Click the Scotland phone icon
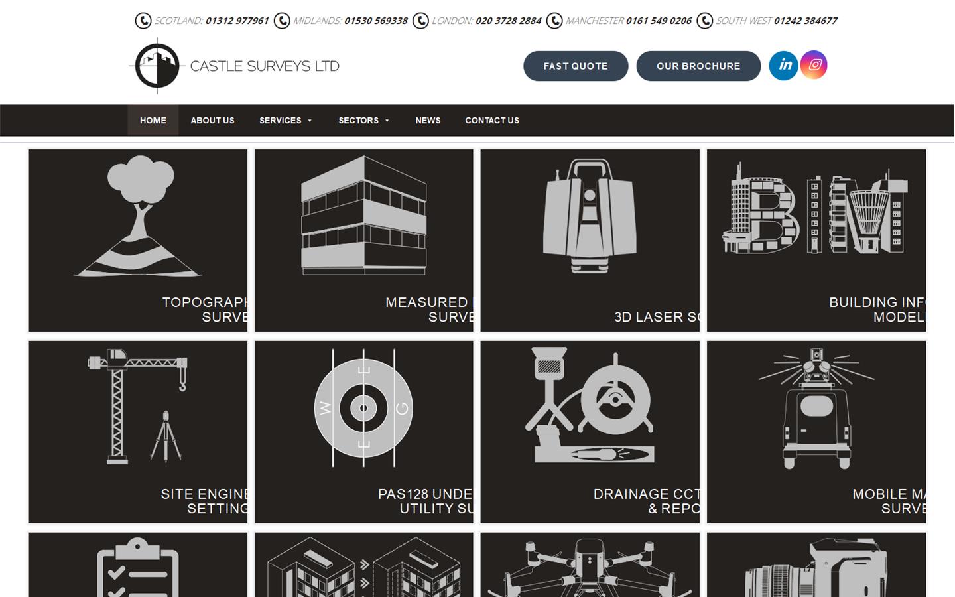This screenshot has width=955, height=597. [x=143, y=21]
